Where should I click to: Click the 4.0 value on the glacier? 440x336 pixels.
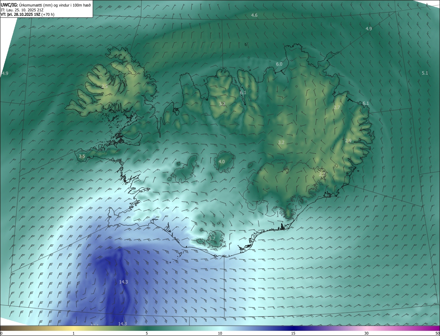pyautogui.click(x=222, y=162)
